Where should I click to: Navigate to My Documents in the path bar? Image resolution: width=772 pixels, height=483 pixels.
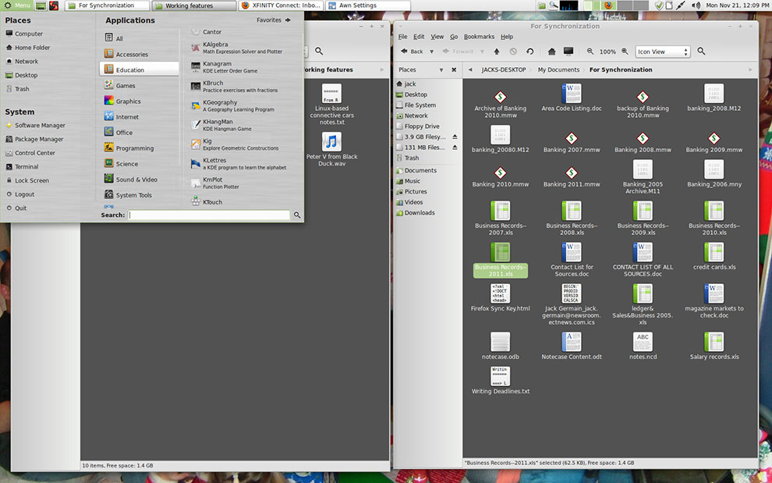[558, 70]
